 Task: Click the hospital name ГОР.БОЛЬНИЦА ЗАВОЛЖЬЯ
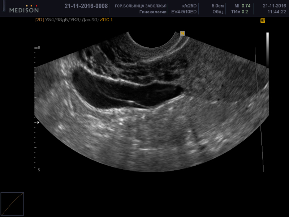pos(141,6)
